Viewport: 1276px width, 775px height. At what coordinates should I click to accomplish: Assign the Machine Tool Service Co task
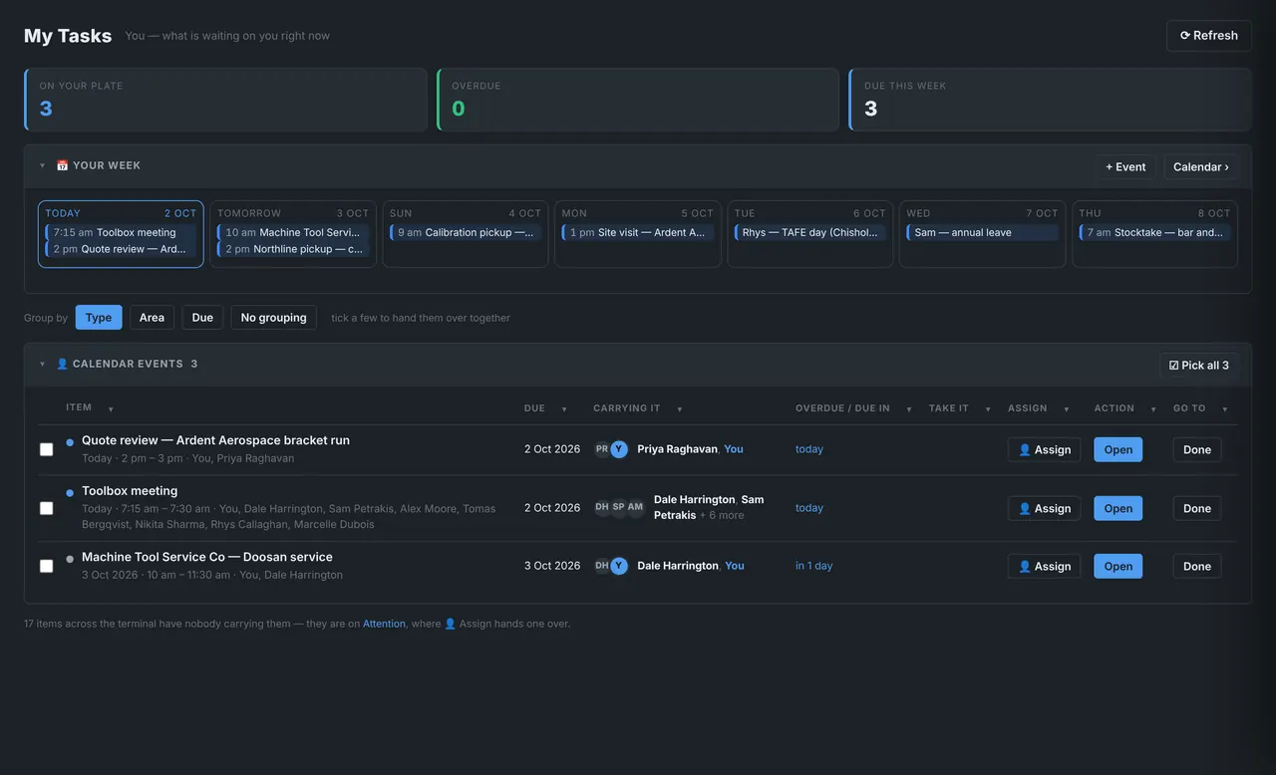click(x=1044, y=566)
